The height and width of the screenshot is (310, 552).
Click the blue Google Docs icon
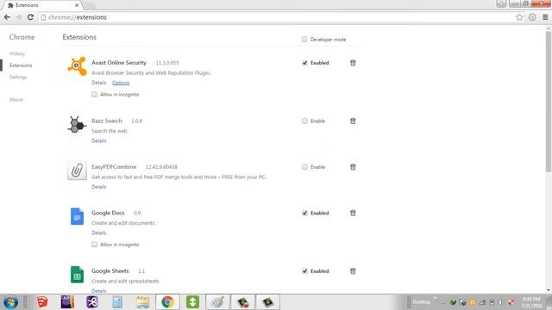[x=77, y=216]
